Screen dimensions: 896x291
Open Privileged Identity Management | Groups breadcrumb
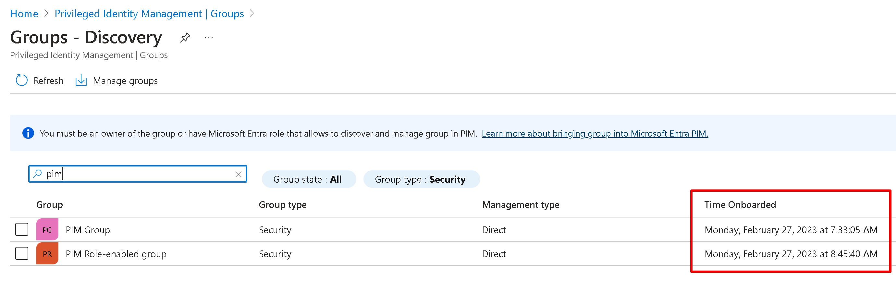point(149,14)
